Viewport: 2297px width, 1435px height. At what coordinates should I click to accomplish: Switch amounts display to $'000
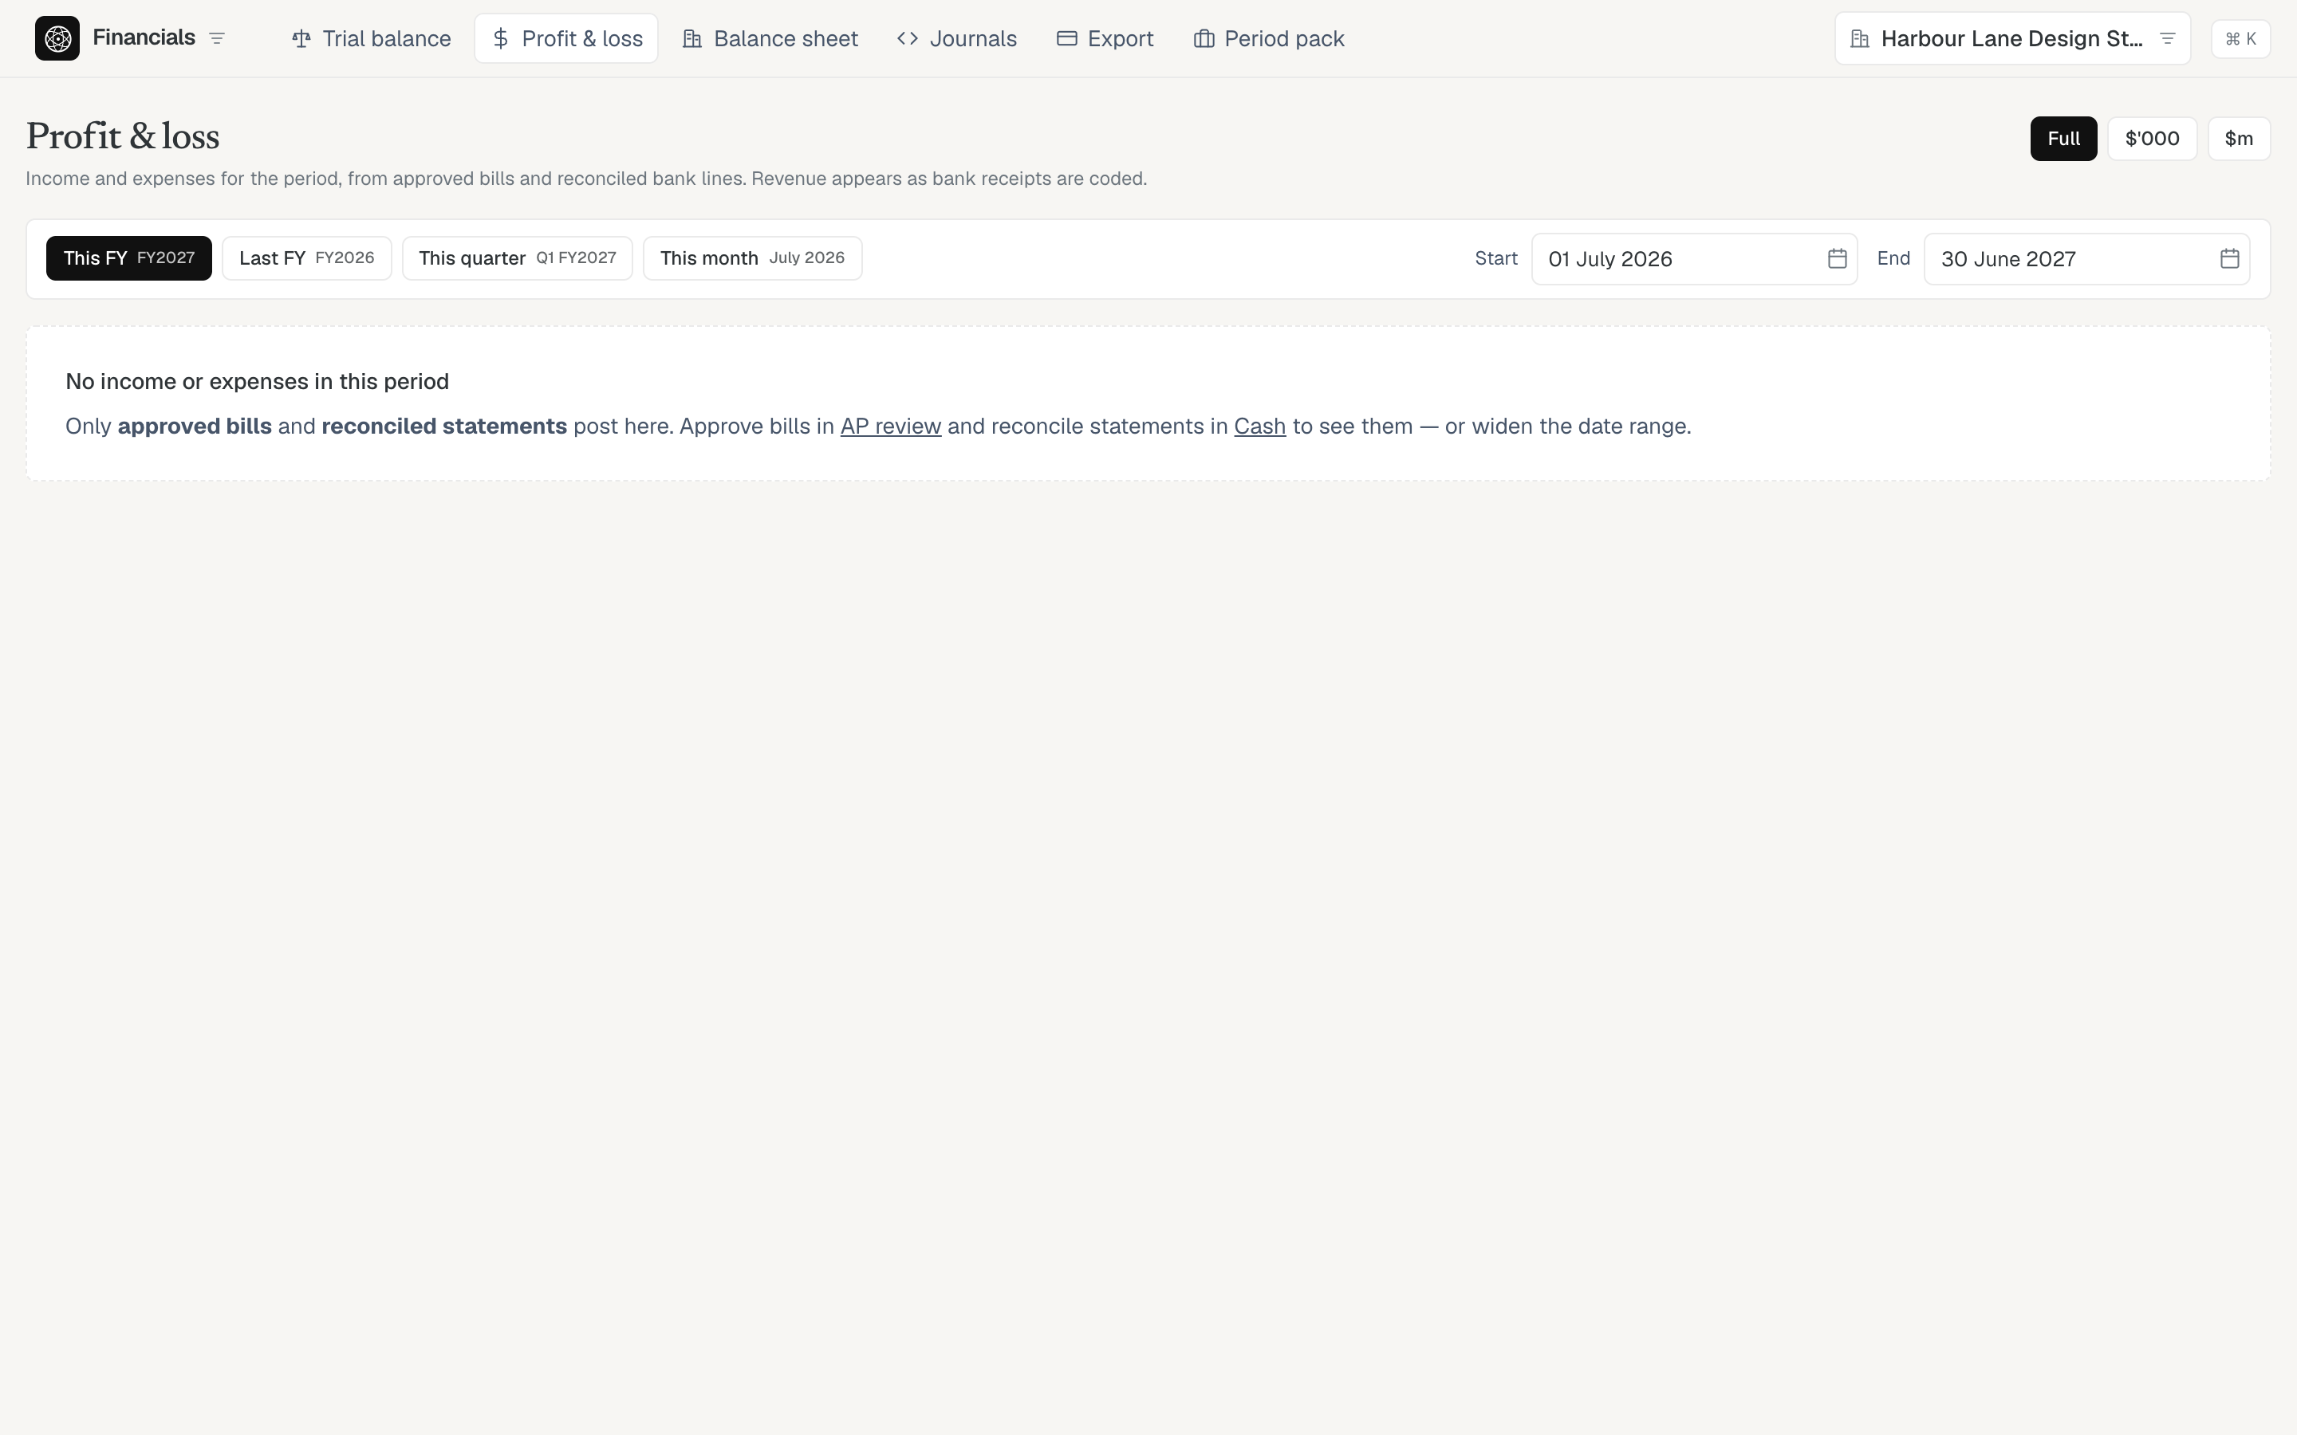[2152, 139]
